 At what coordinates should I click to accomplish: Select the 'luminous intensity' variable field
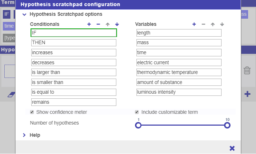click(x=179, y=92)
